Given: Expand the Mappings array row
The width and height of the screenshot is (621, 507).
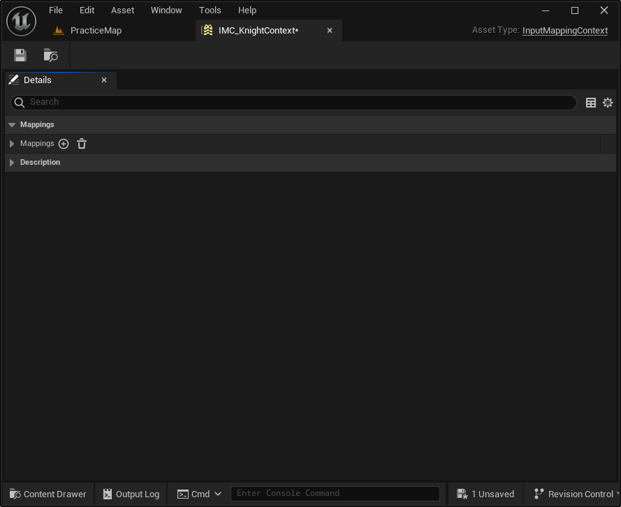Looking at the screenshot, I should [12, 144].
